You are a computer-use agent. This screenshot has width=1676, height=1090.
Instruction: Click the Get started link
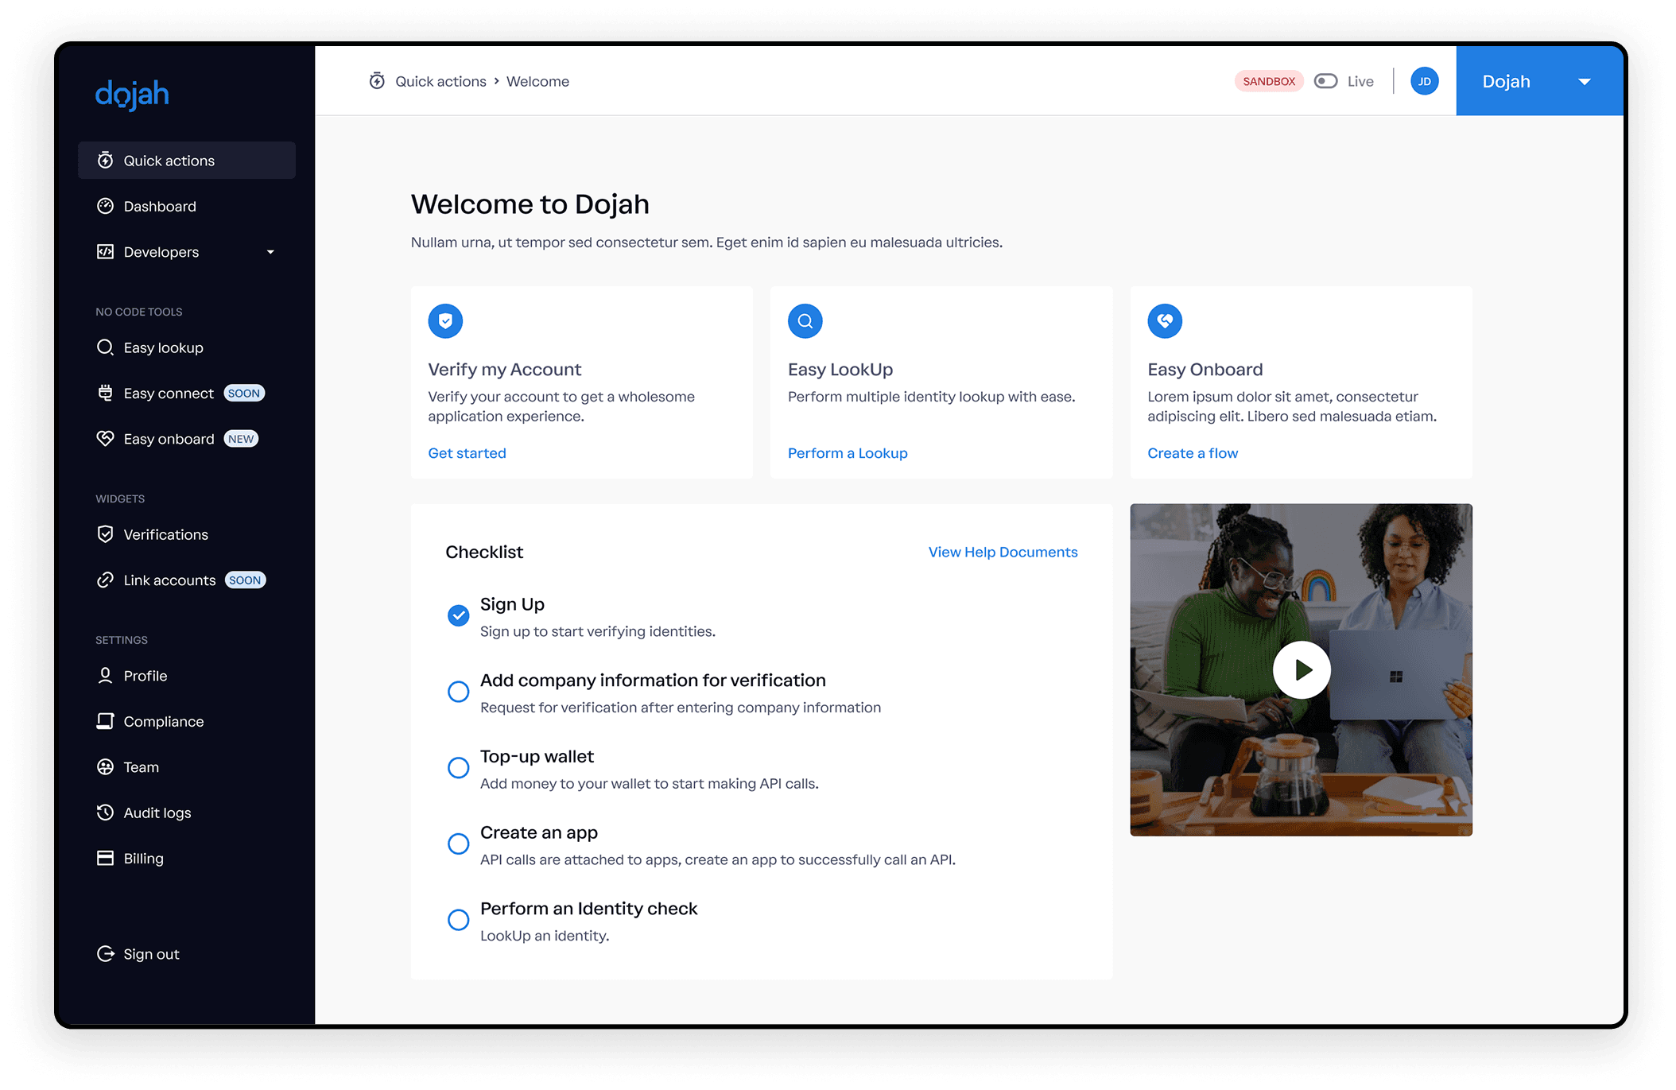pyautogui.click(x=467, y=453)
